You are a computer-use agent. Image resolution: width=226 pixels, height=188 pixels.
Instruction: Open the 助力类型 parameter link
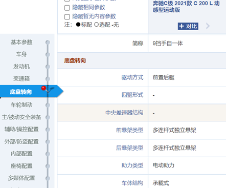(132, 165)
